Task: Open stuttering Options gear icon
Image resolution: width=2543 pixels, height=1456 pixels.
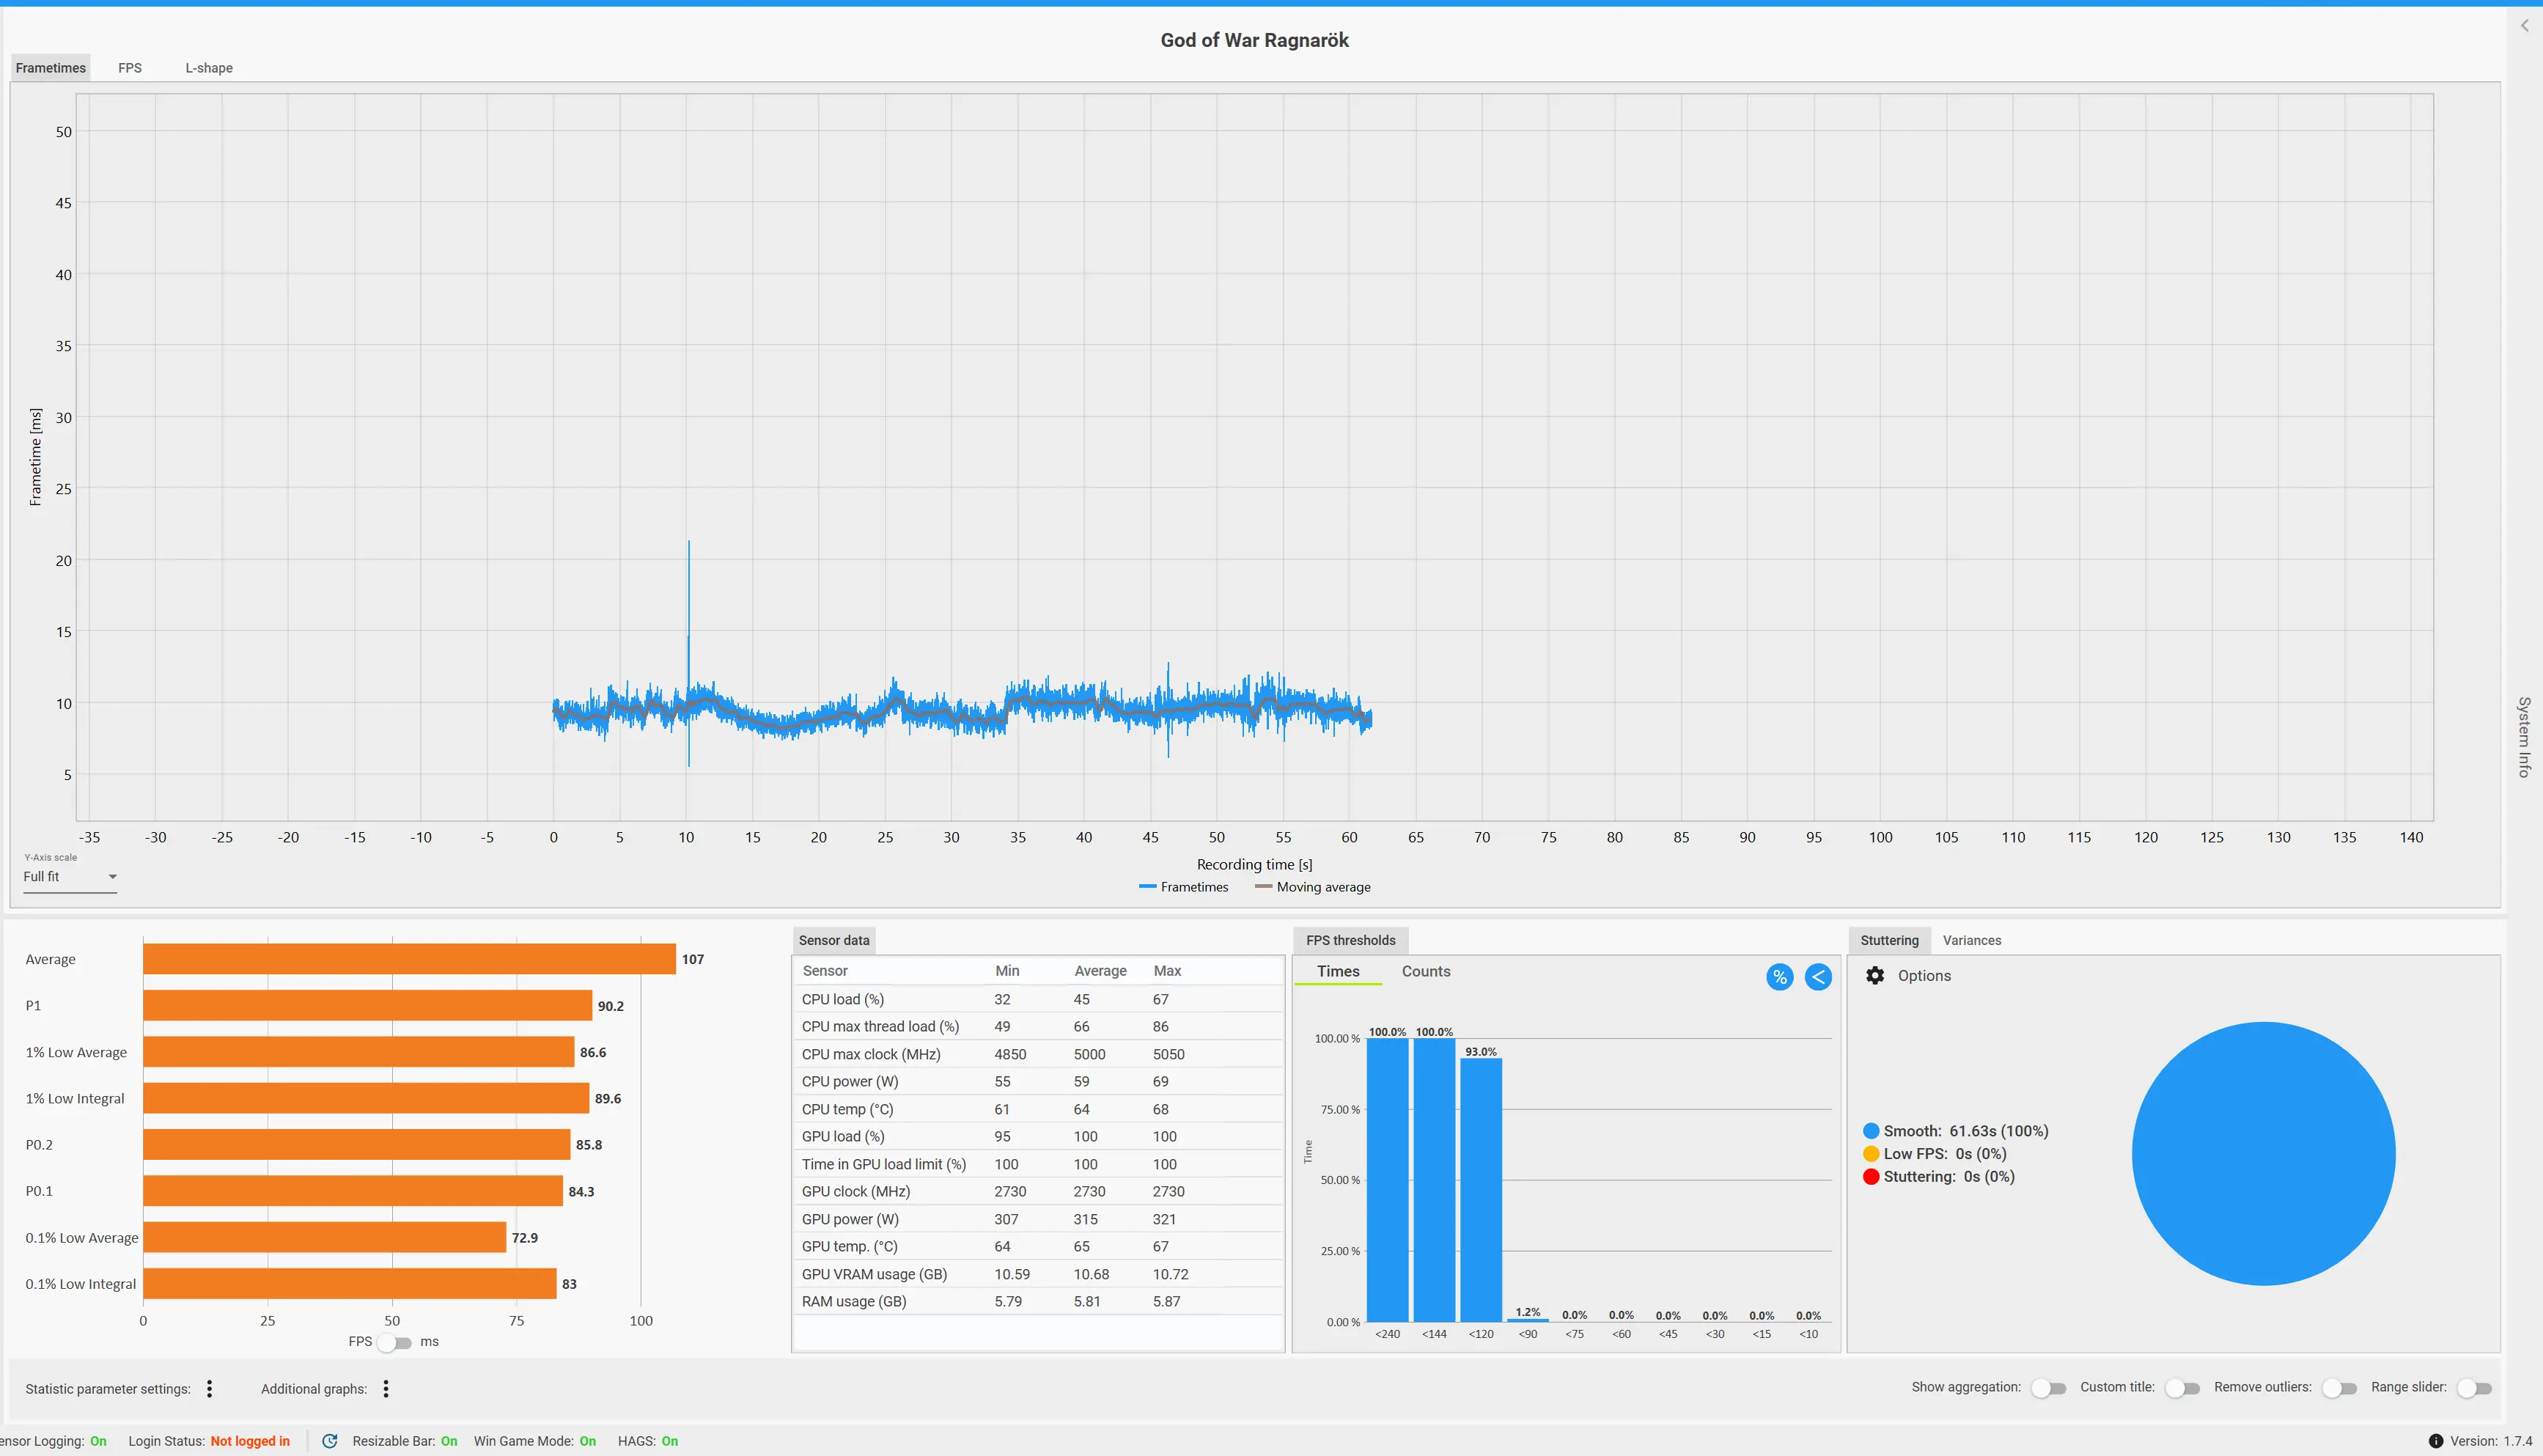Action: tap(1875, 975)
